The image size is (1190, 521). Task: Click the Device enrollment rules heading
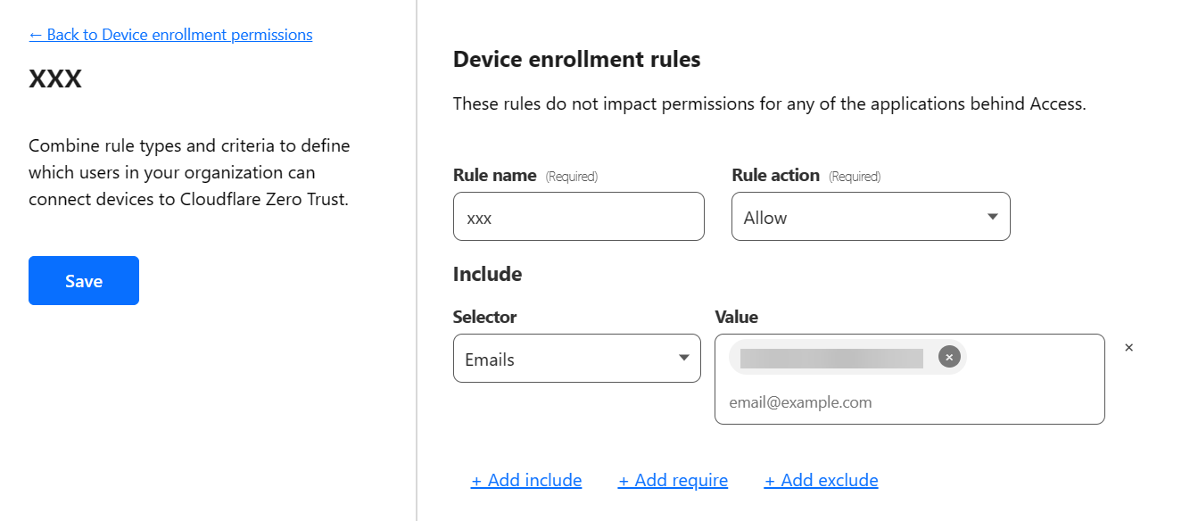[576, 60]
